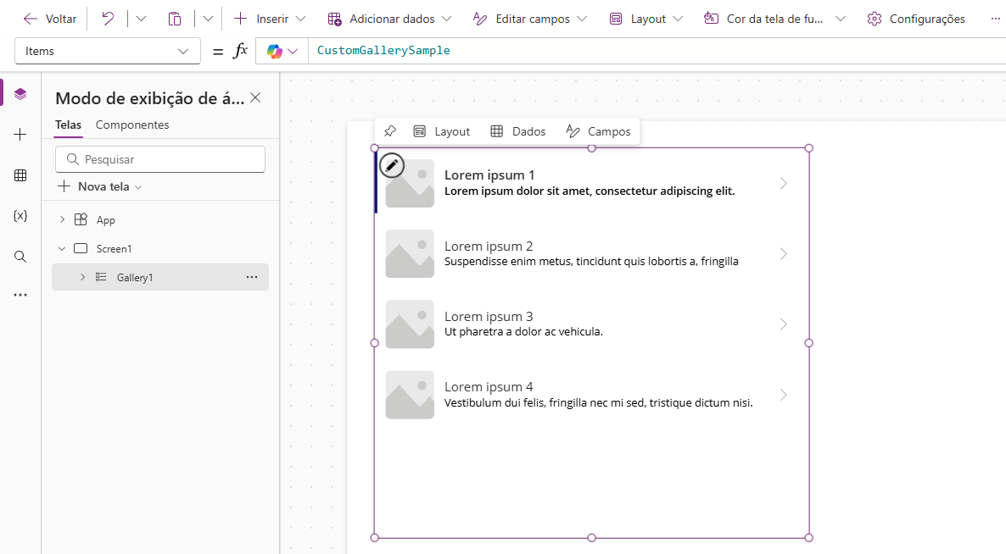Select Screen1 in the tree view
The height and width of the screenshot is (554, 1006).
[x=115, y=248]
